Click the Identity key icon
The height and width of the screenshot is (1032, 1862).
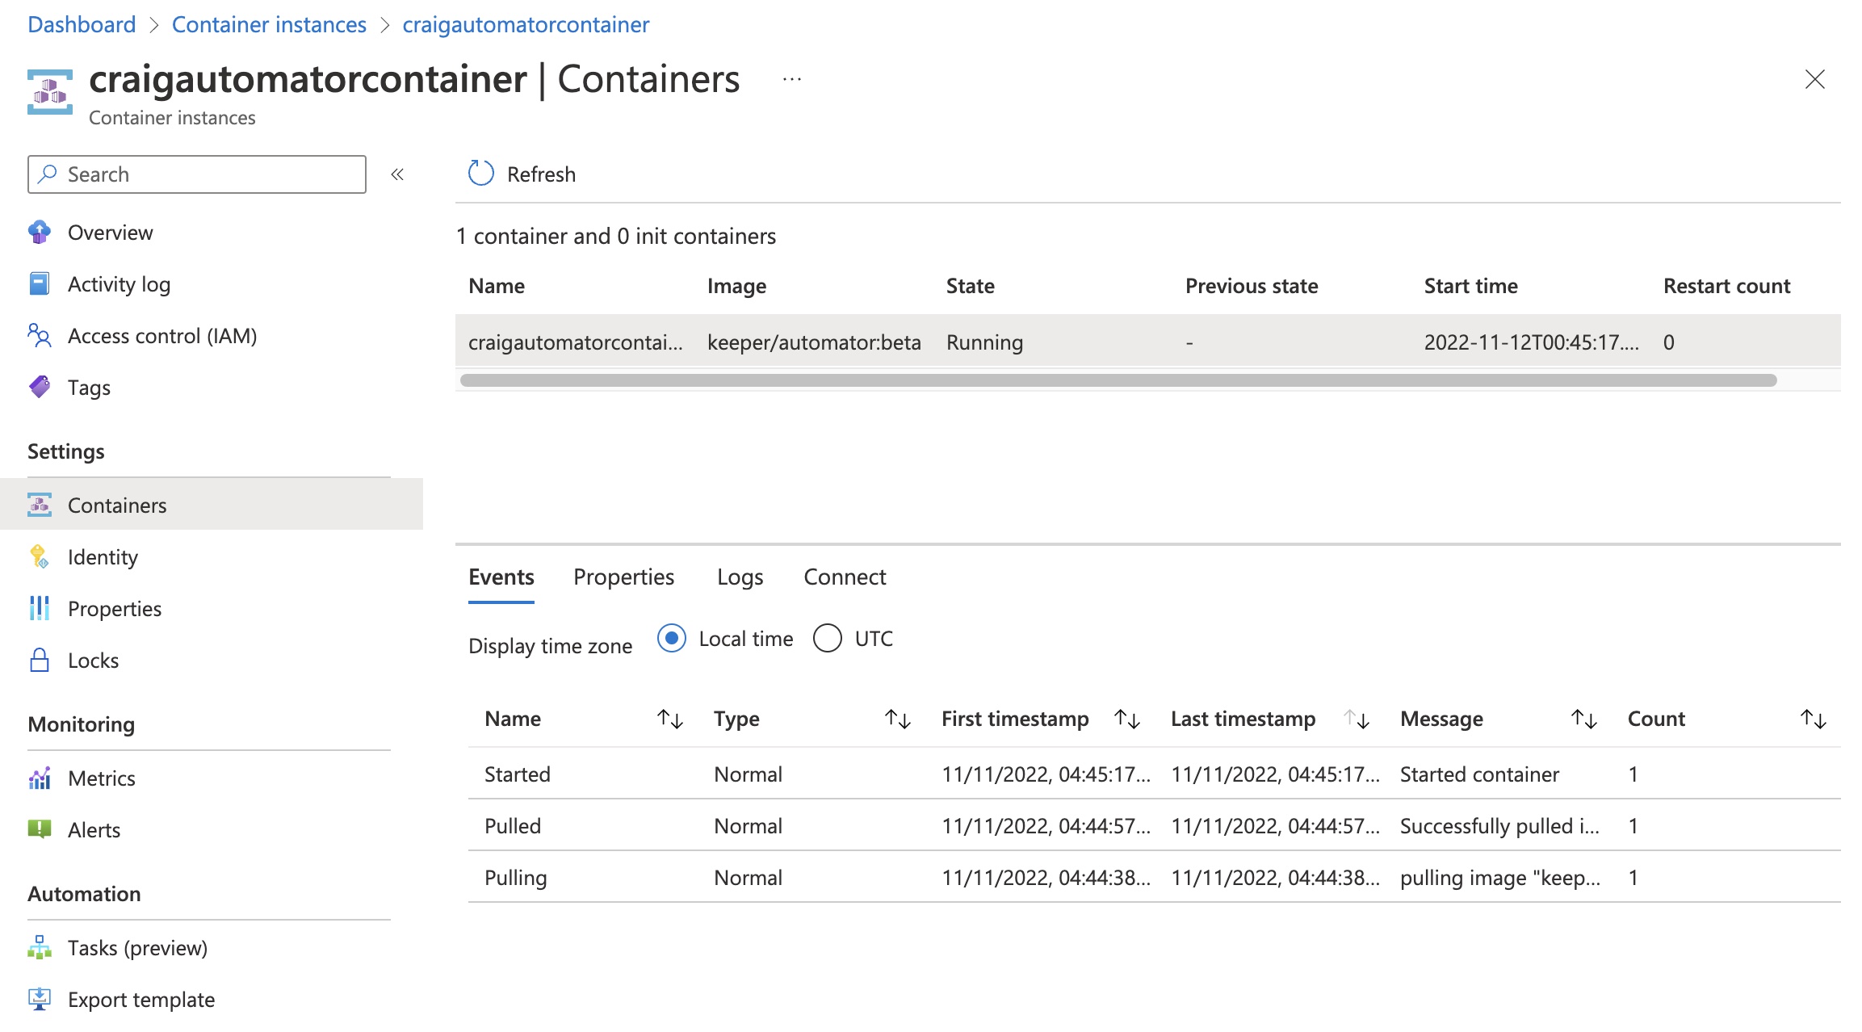40,557
